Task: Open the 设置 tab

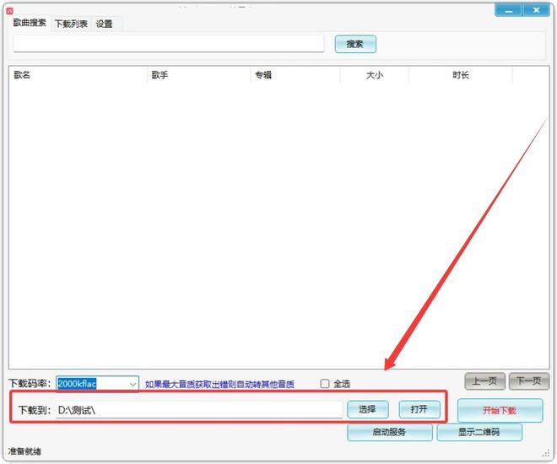Action: point(105,24)
